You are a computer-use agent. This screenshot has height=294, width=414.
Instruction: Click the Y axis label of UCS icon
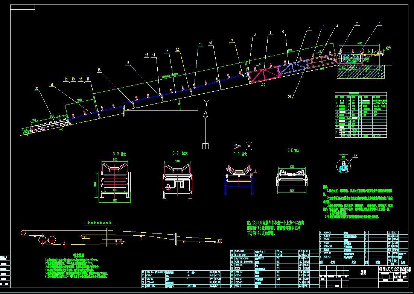tap(205, 103)
